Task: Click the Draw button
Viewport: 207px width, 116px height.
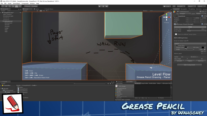Action: tap(190, 27)
